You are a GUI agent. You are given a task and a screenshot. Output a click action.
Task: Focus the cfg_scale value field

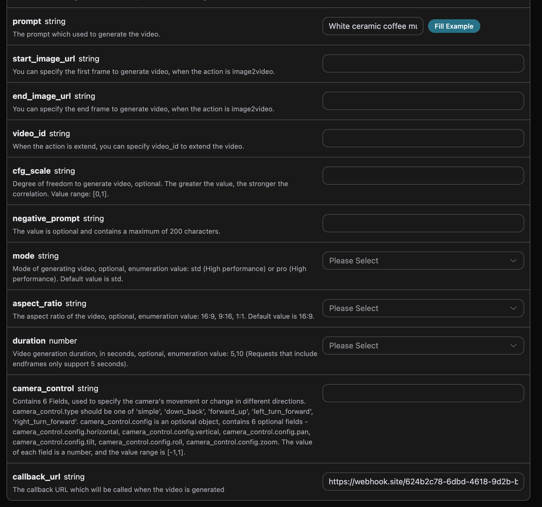(x=423, y=176)
